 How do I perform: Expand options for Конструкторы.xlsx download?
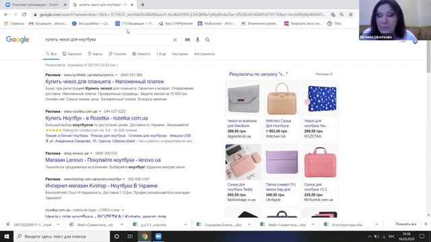[376, 225]
